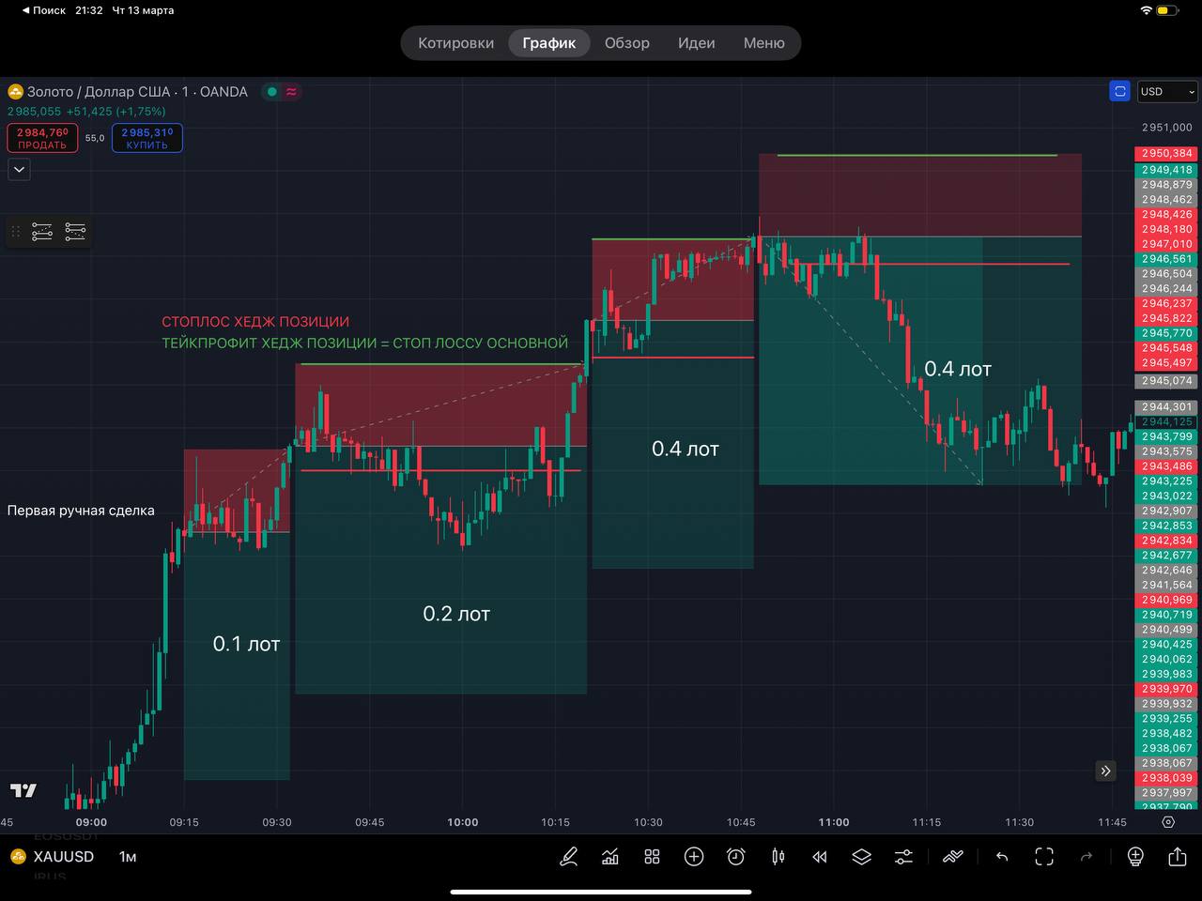Open chart settings via the sliders icon
Image resolution: width=1202 pixels, height=901 pixels.
coord(902,857)
